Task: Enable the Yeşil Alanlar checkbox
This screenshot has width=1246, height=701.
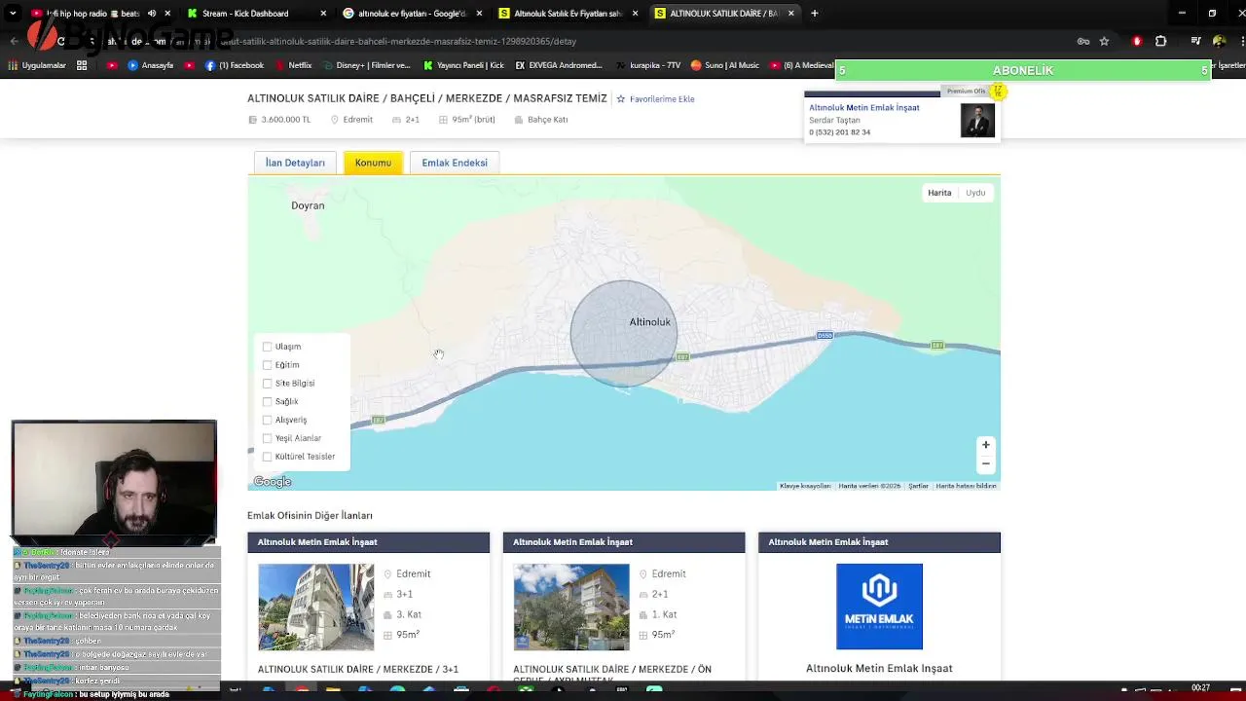Action: [x=268, y=438]
